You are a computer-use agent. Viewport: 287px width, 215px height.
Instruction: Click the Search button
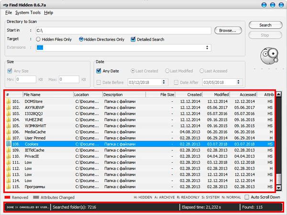point(265,25)
